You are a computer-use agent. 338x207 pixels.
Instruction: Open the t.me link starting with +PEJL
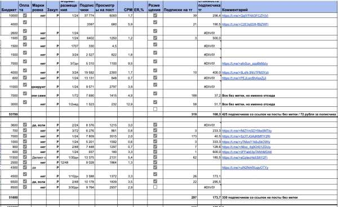coord(244,78)
